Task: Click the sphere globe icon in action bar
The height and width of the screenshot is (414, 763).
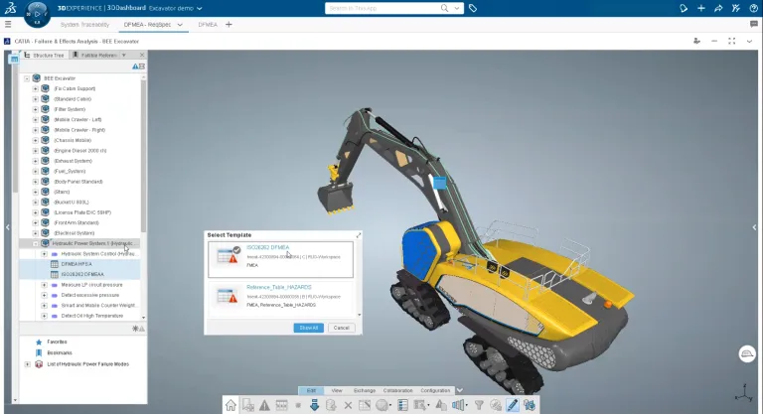Action: click(382, 405)
